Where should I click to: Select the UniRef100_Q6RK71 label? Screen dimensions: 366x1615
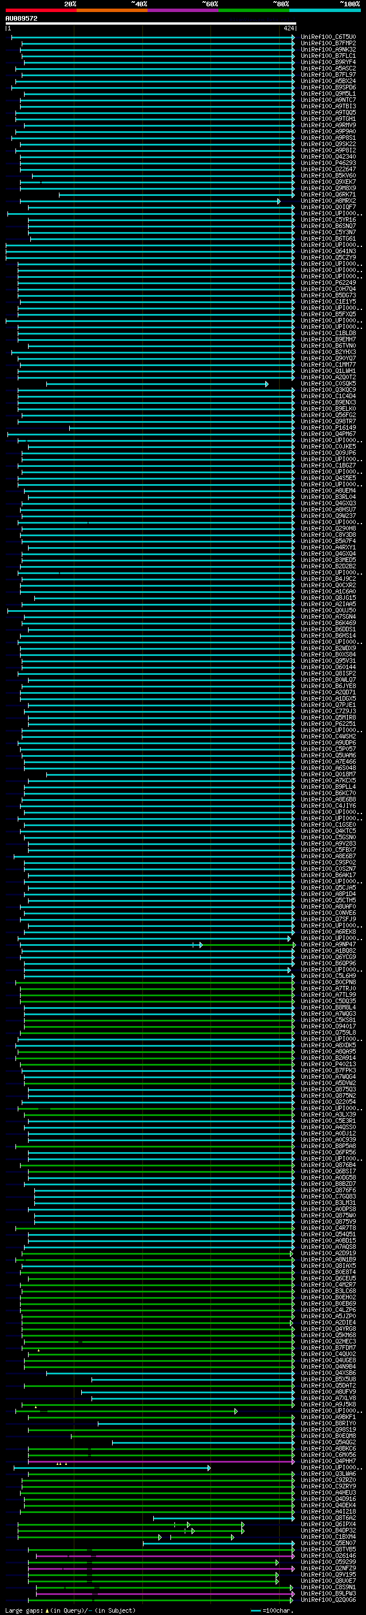[328, 195]
